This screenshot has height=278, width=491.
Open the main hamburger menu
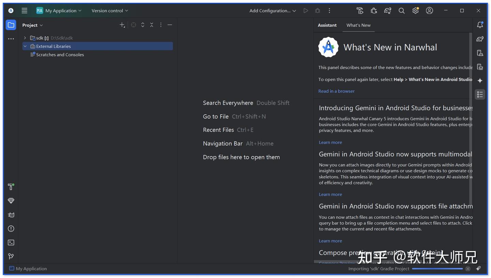[x=24, y=11]
